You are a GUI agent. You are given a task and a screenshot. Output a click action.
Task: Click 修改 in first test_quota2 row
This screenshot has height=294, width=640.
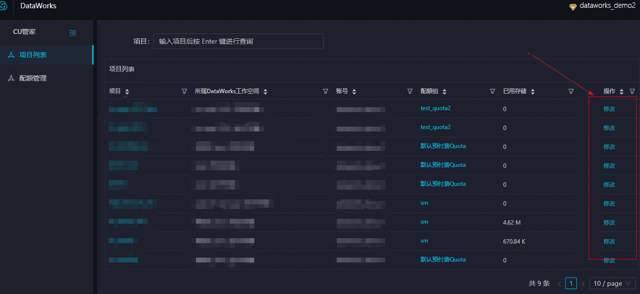click(609, 109)
